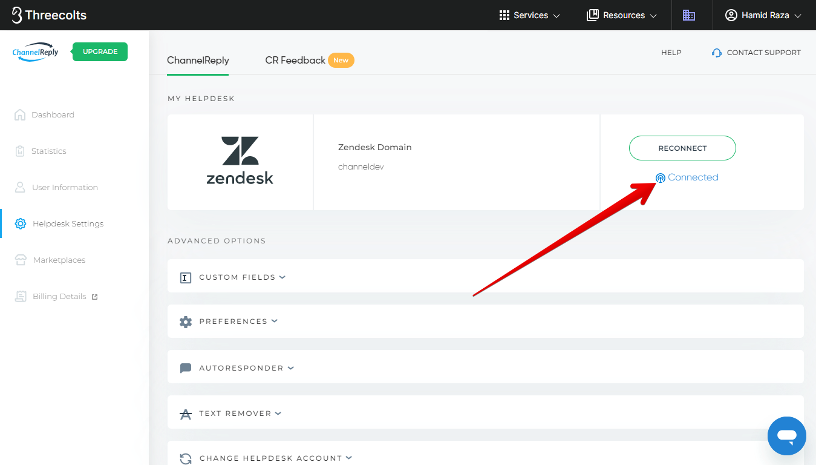The height and width of the screenshot is (465, 816).
Task: Click the Helpdesk Settings gear icon
Action: coord(21,223)
